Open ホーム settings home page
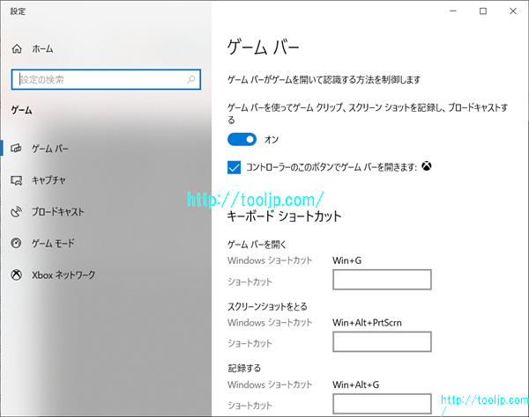This screenshot has width=529, height=417. pos(42,48)
